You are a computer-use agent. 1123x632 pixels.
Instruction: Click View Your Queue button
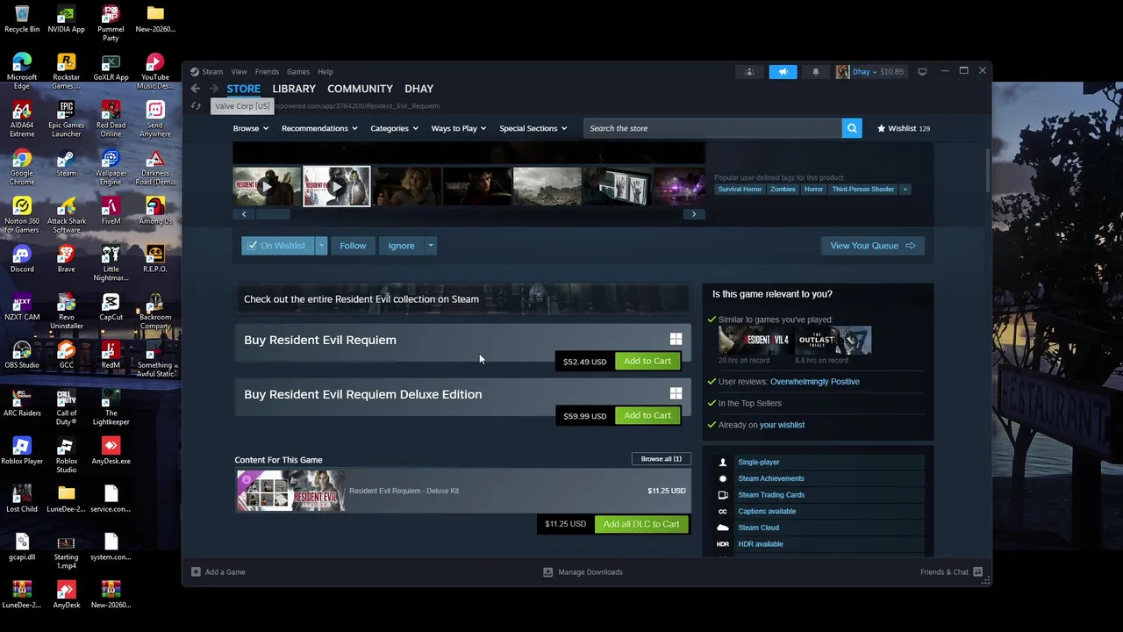873,246
